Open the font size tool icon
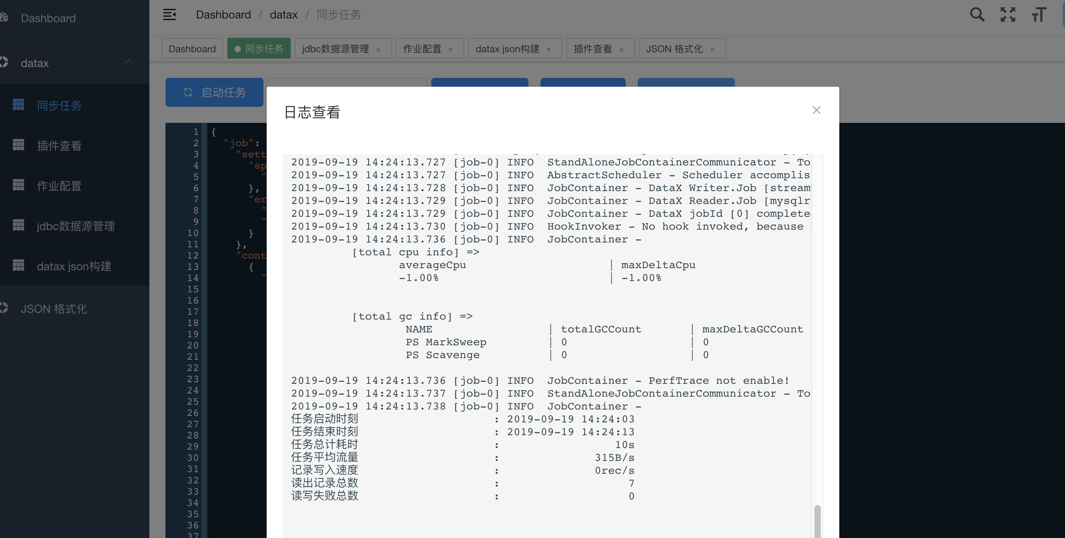 (x=1038, y=15)
